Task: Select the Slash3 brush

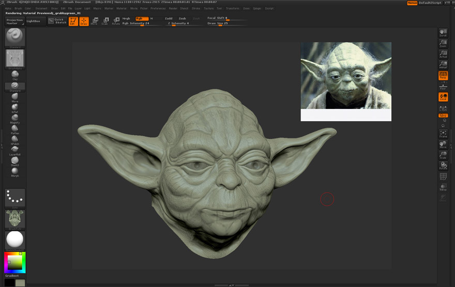Action: pyautogui.click(x=15, y=162)
